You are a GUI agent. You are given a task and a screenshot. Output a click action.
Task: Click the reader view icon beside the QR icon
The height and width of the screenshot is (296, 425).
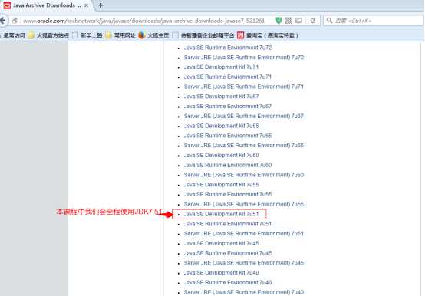pos(298,21)
